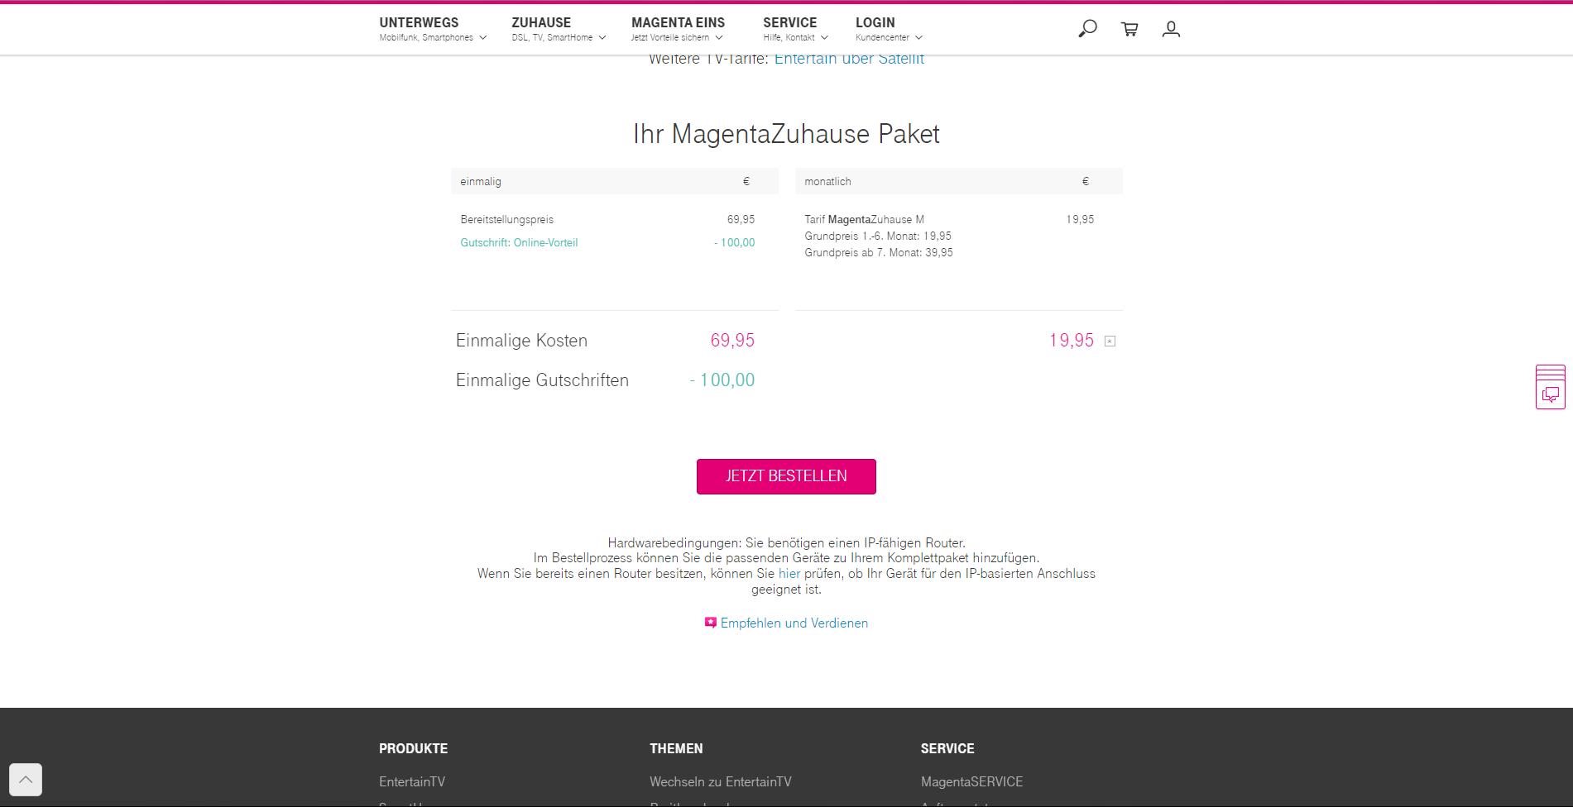Expand the Unterwegs dropdown chevron

tap(483, 38)
